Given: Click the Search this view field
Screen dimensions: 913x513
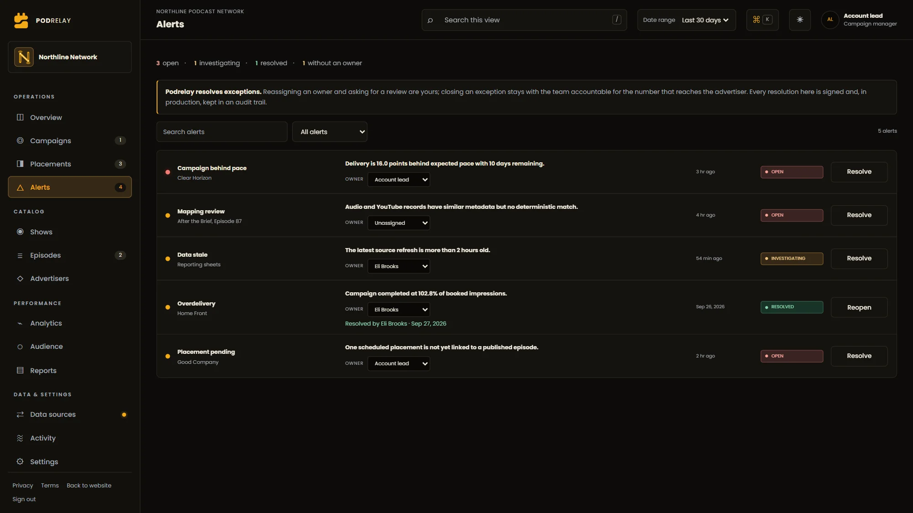Looking at the screenshot, I should (524, 20).
